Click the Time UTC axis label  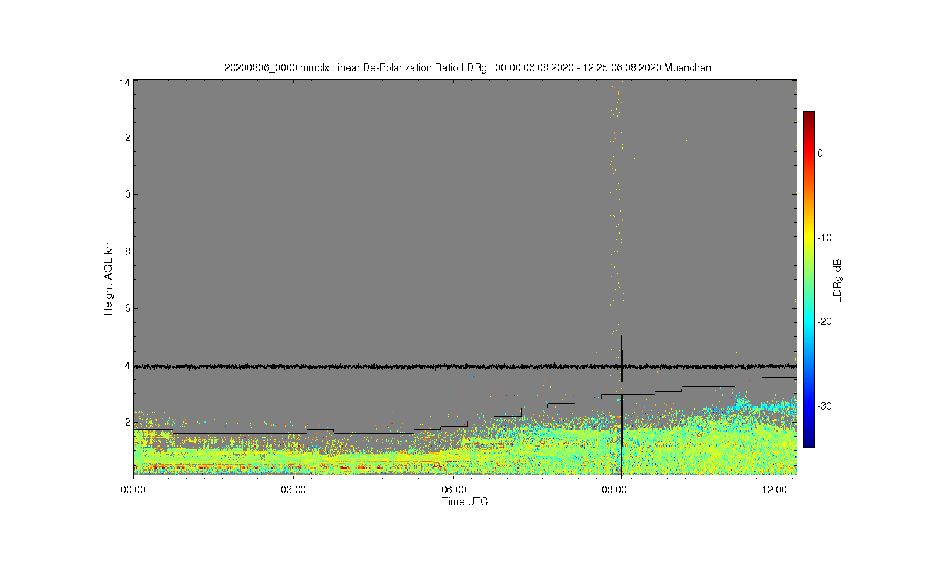465,501
